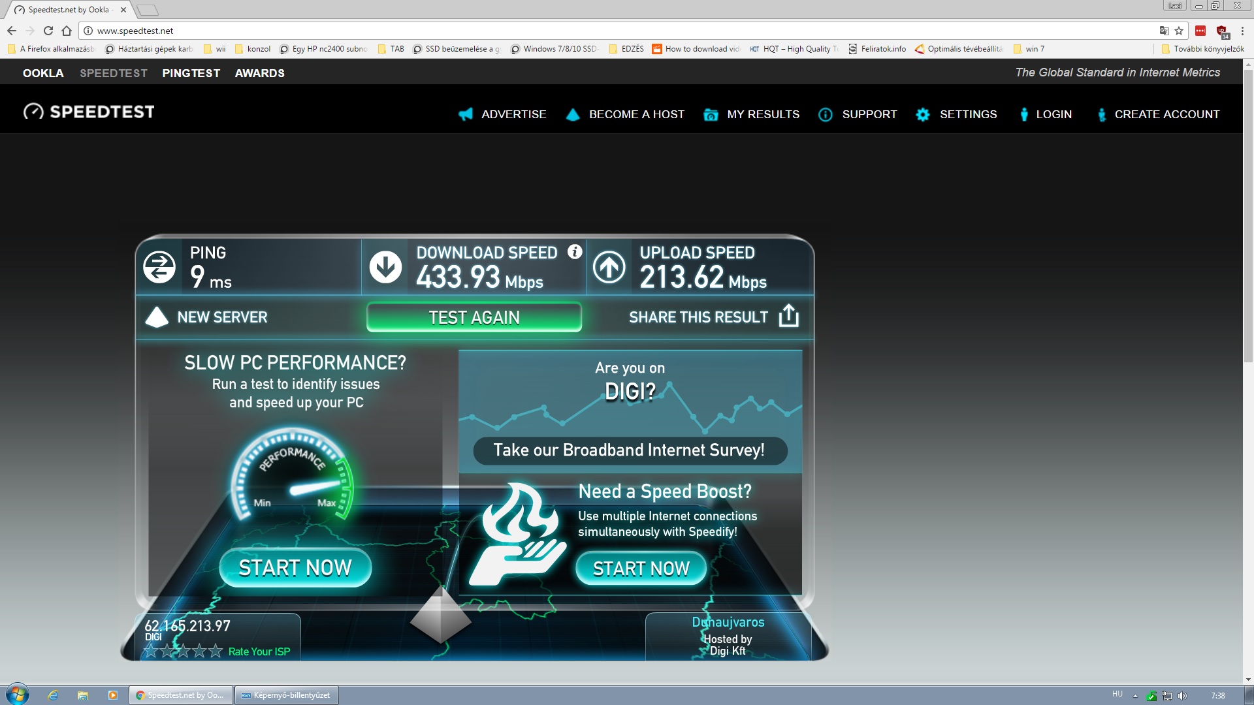The image size is (1254, 705).
Task: Open Internet Explorer from taskbar
Action: [x=53, y=695]
